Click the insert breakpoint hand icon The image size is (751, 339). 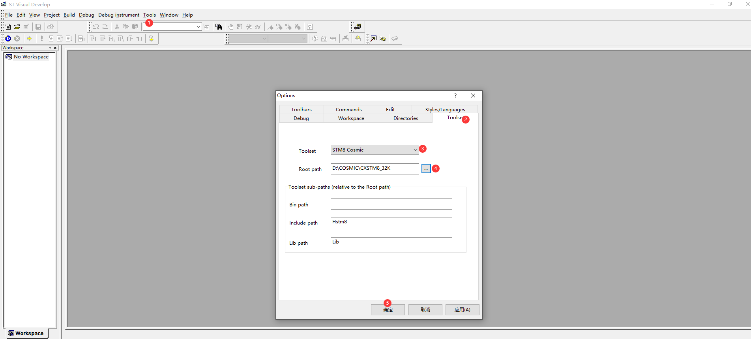tap(231, 27)
